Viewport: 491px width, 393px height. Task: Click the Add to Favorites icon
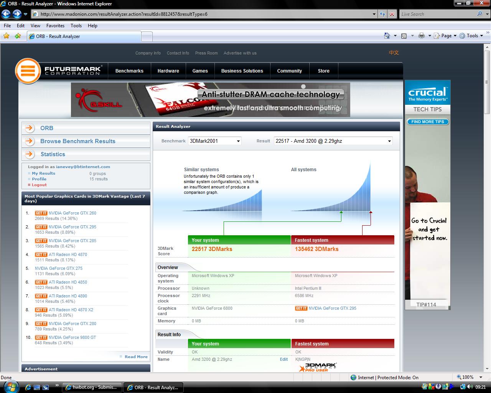tap(18, 36)
